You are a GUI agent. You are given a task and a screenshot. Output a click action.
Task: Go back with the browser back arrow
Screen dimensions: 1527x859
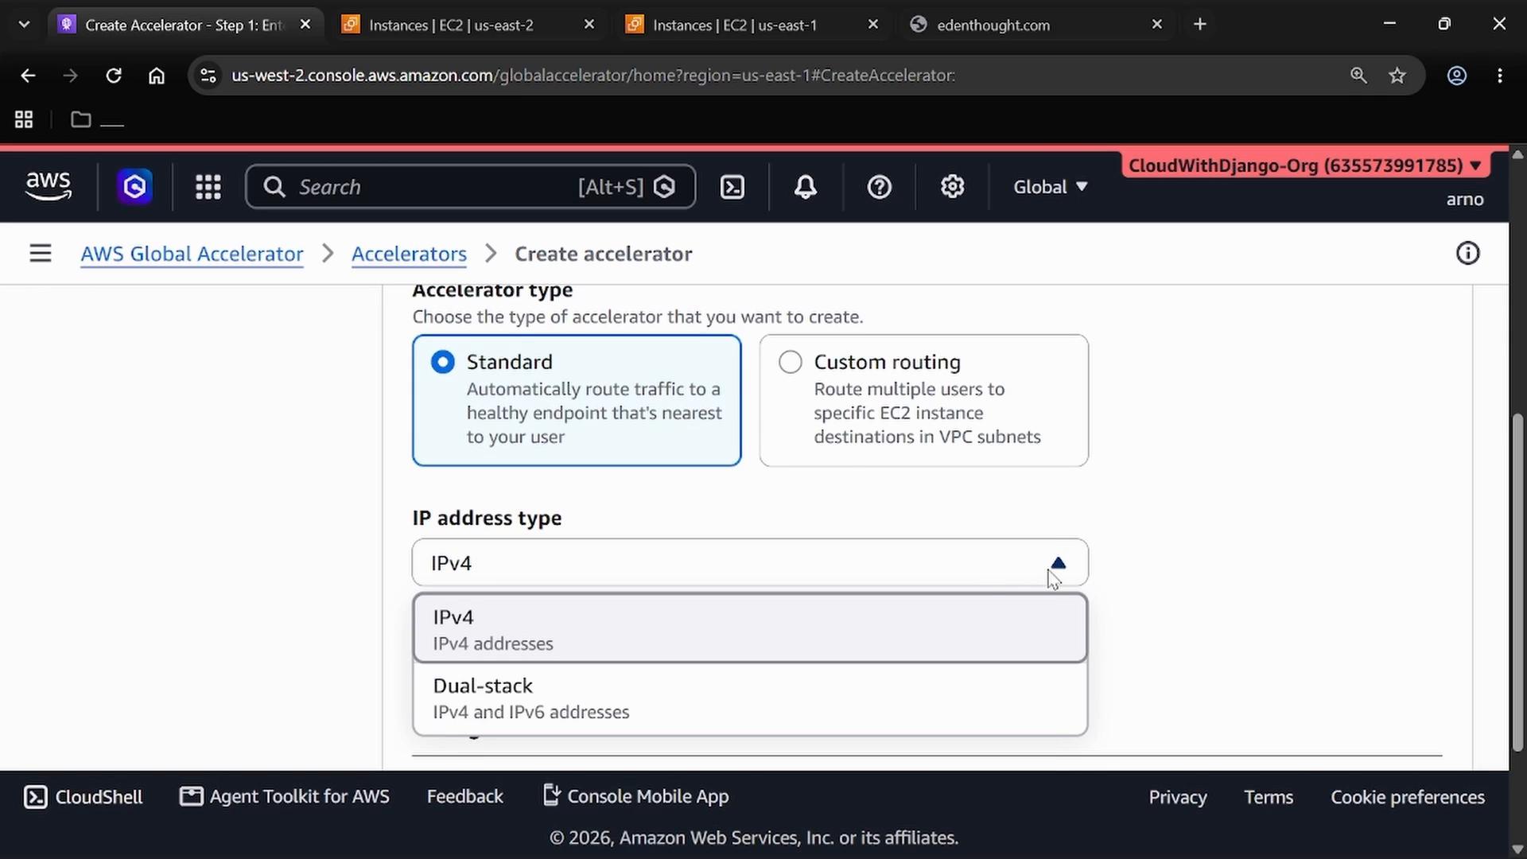tap(28, 76)
